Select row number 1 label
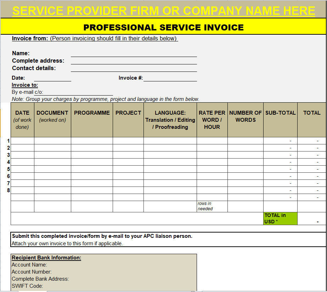The height and width of the screenshot is (292, 327). coord(9,141)
